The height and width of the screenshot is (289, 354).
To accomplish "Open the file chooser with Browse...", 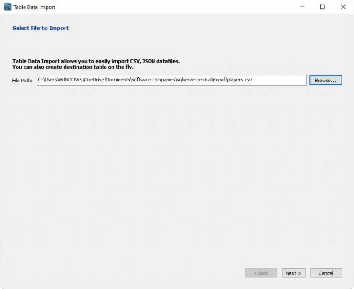I will point(325,80).
